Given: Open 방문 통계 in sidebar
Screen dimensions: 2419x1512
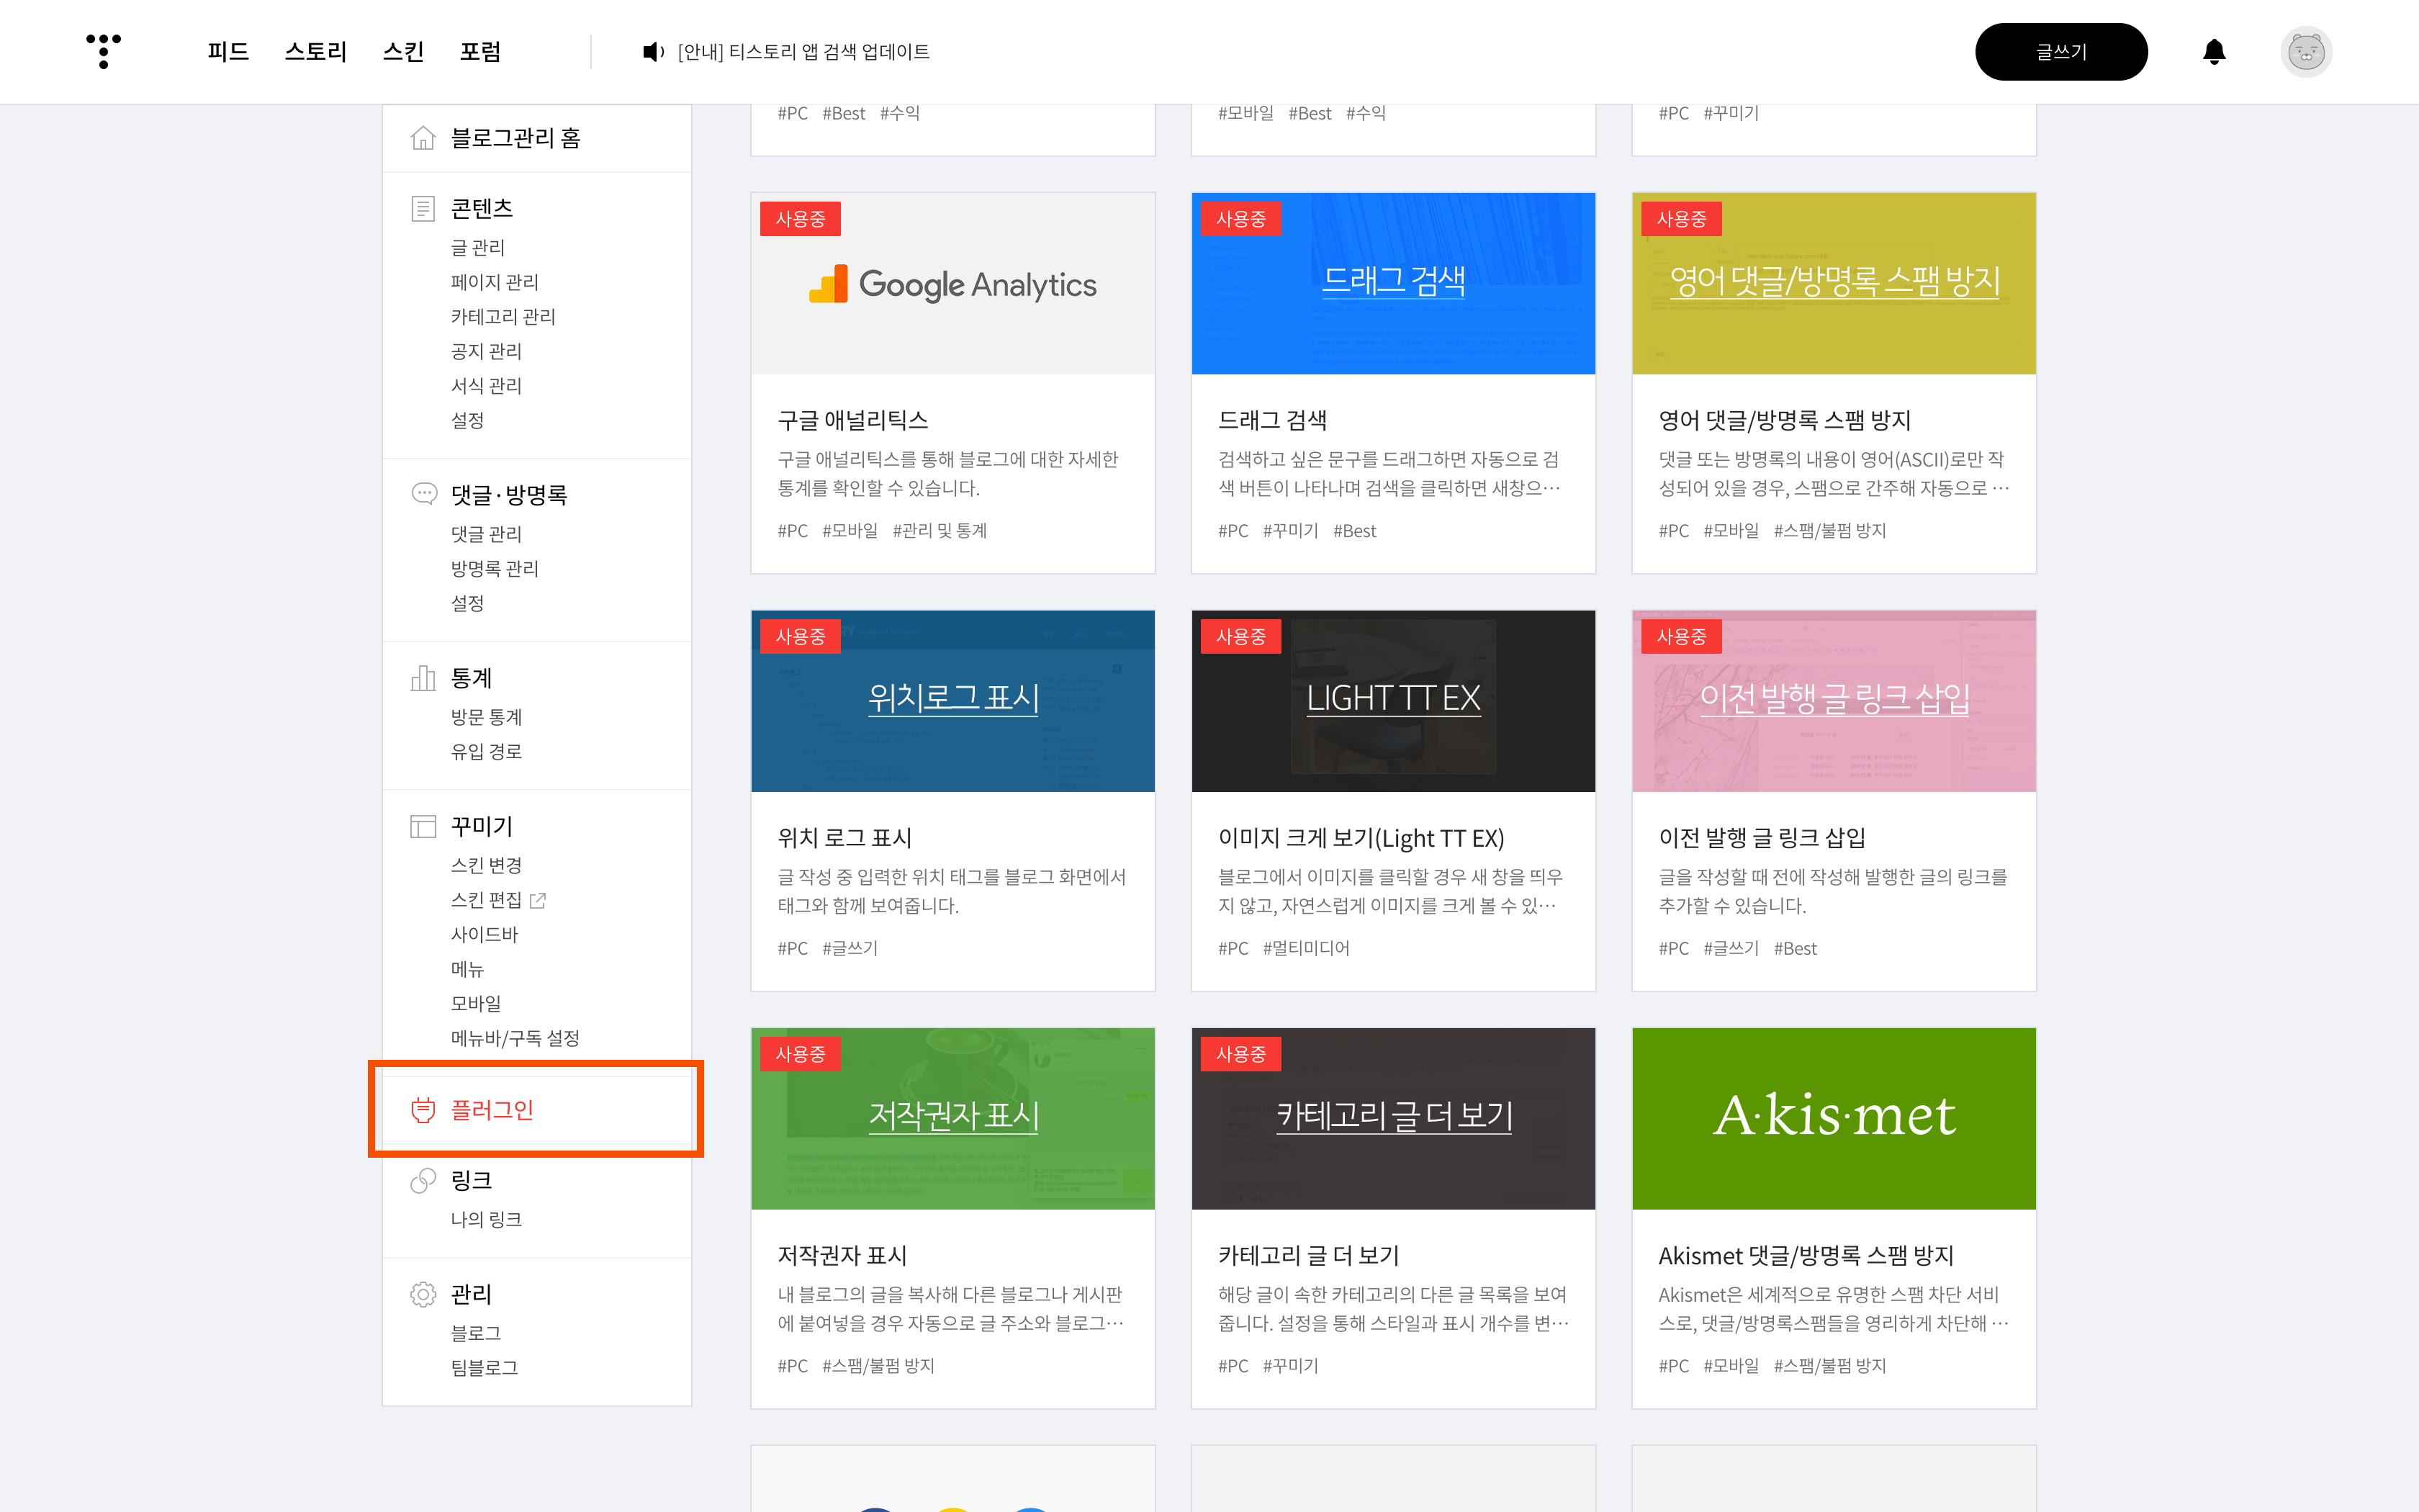Looking at the screenshot, I should pyautogui.click(x=486, y=717).
